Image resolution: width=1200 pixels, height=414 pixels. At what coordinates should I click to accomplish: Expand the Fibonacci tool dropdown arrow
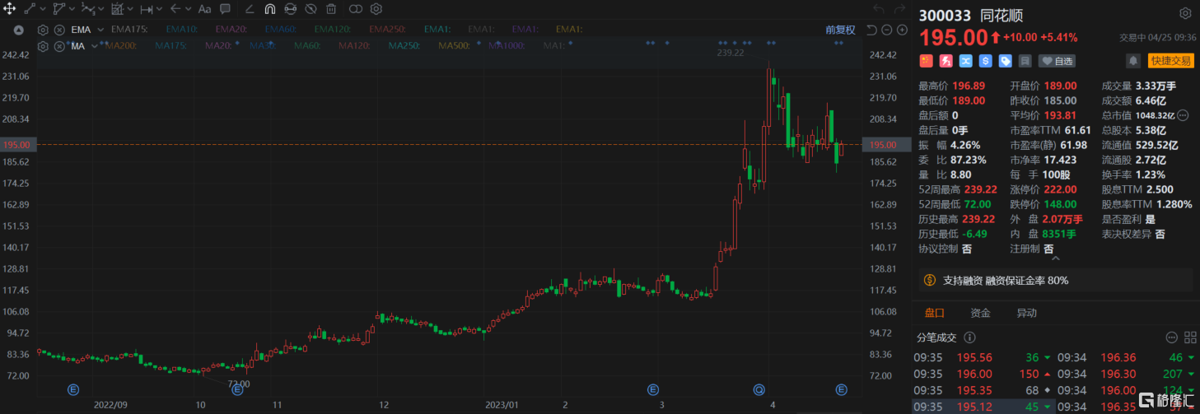130,9
